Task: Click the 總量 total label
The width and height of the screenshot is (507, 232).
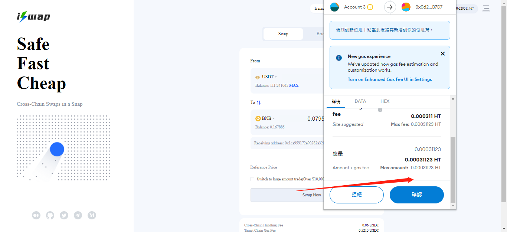Action: [338, 154]
